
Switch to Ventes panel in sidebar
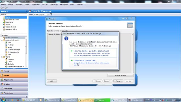[14, 75]
